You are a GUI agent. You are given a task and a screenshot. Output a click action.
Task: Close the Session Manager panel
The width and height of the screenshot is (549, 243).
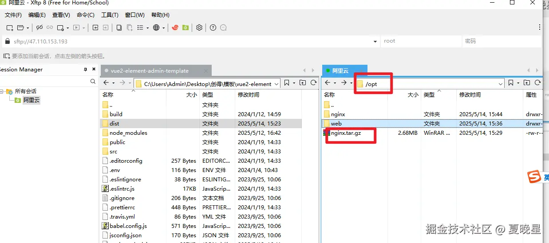pos(94,70)
